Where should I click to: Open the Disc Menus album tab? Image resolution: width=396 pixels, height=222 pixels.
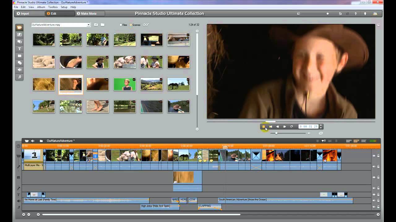(19, 63)
